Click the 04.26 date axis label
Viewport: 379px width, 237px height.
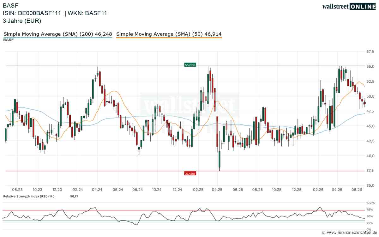337,190
